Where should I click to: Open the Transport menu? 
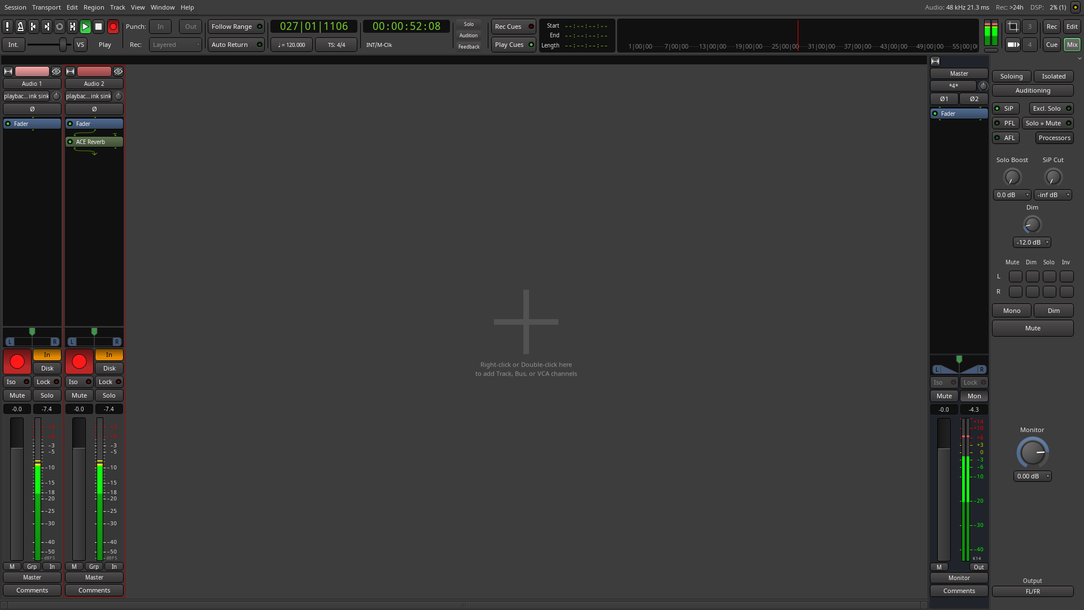point(46,7)
